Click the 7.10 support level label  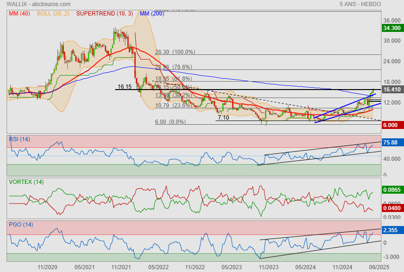click(224, 118)
